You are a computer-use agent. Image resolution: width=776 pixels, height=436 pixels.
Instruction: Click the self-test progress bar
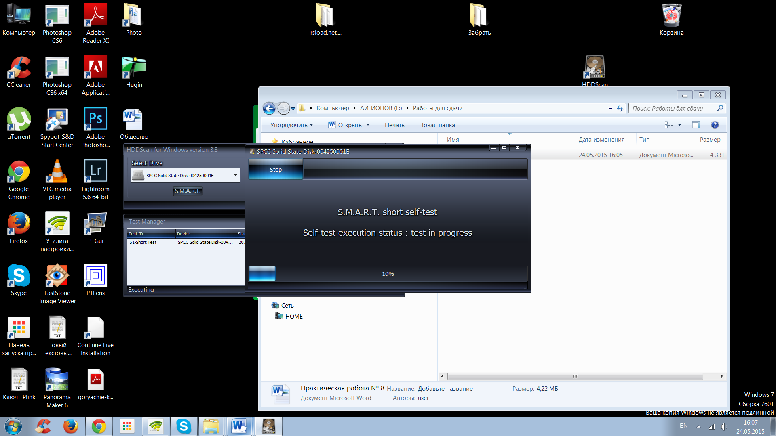(388, 274)
